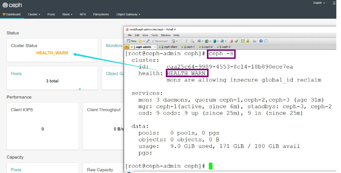Click the hourglass icon at top right

coord(334,3)
